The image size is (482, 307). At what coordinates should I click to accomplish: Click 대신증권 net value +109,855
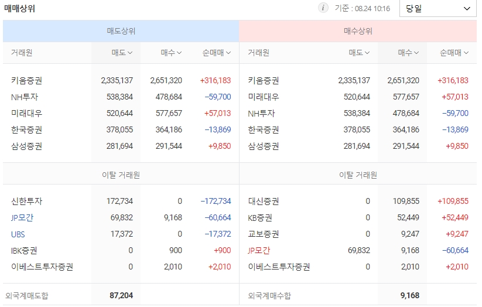pos(453,201)
